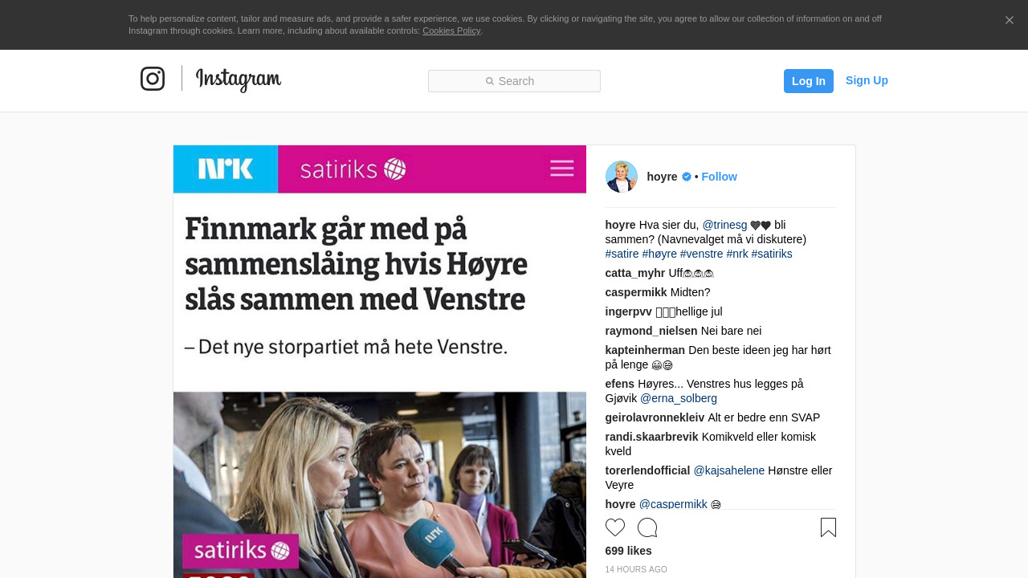The height and width of the screenshot is (578, 1028).
Task: Open the #satire hashtag
Action: (x=622, y=254)
